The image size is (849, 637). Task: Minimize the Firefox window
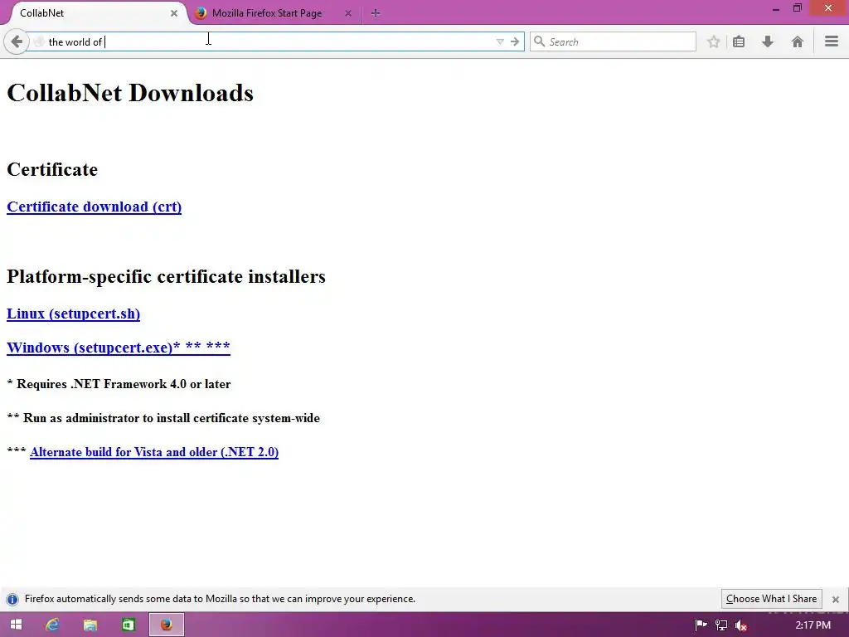[x=776, y=8]
